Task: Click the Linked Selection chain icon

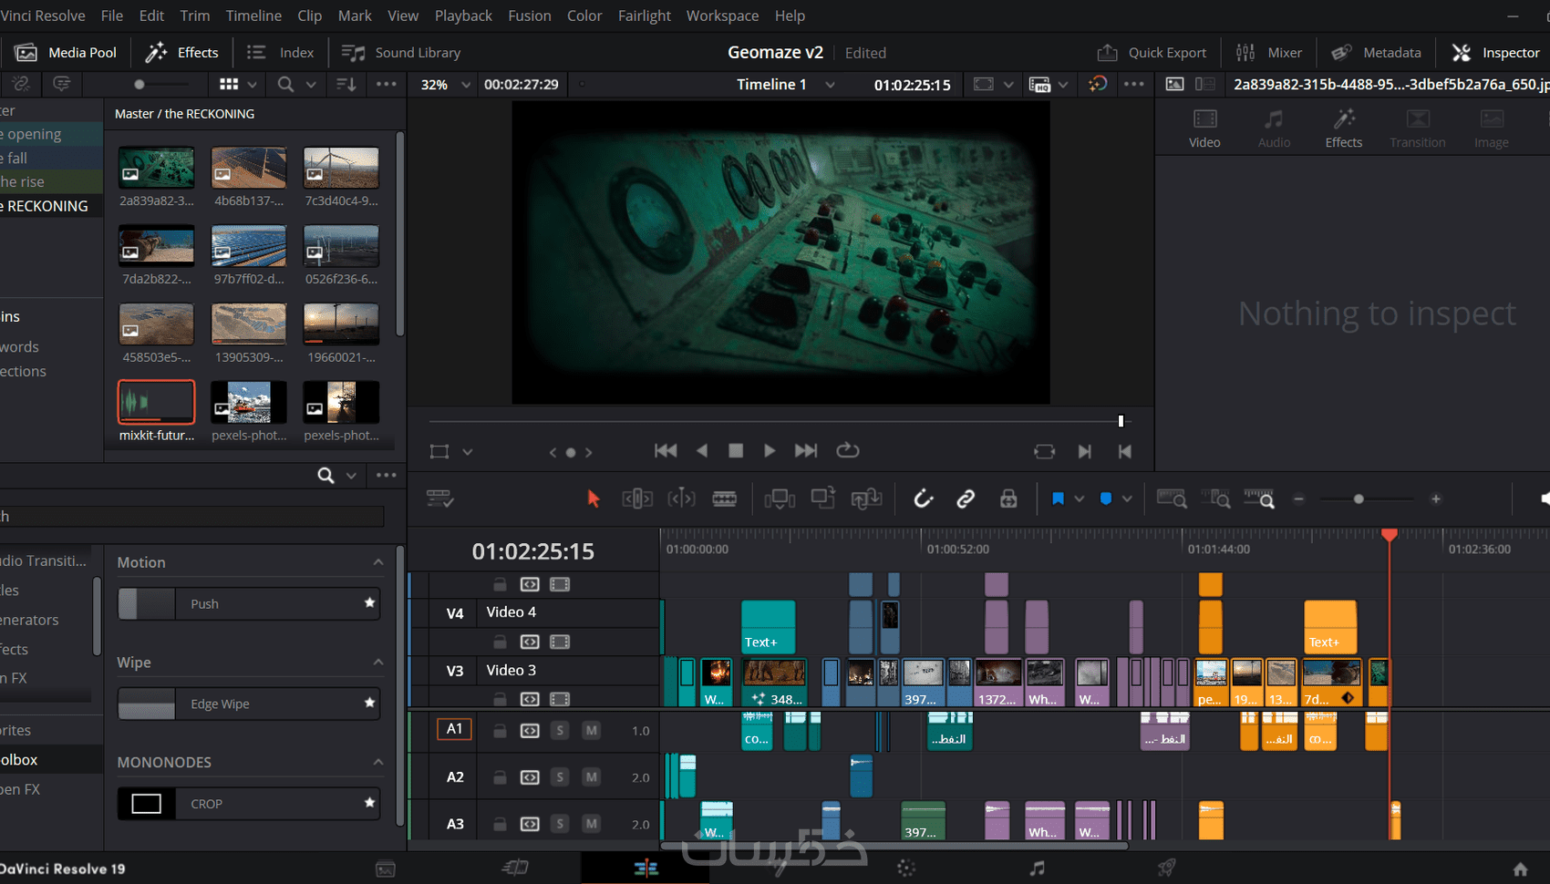Action: 966,499
